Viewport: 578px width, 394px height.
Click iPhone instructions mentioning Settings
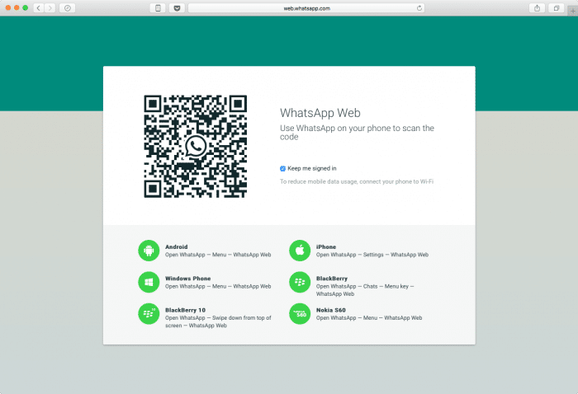[372, 255]
